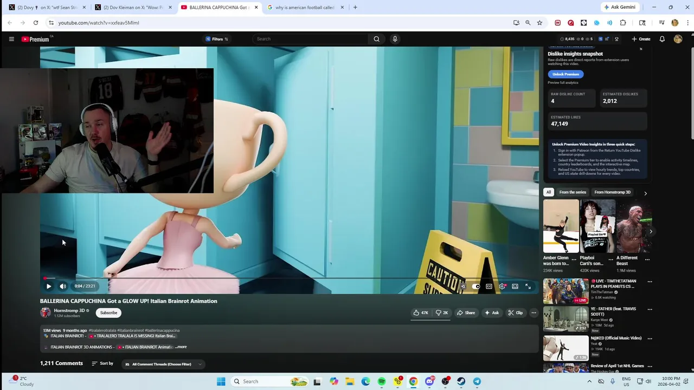694x390 pixels.
Task: Open Chrome three-dot menu
Action: pos(687,23)
